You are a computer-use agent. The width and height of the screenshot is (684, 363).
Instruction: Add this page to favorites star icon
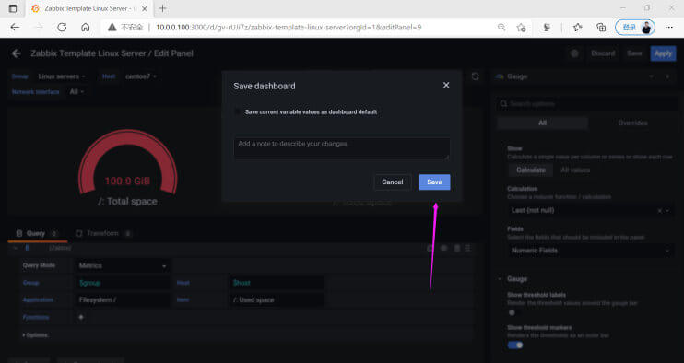(x=521, y=28)
